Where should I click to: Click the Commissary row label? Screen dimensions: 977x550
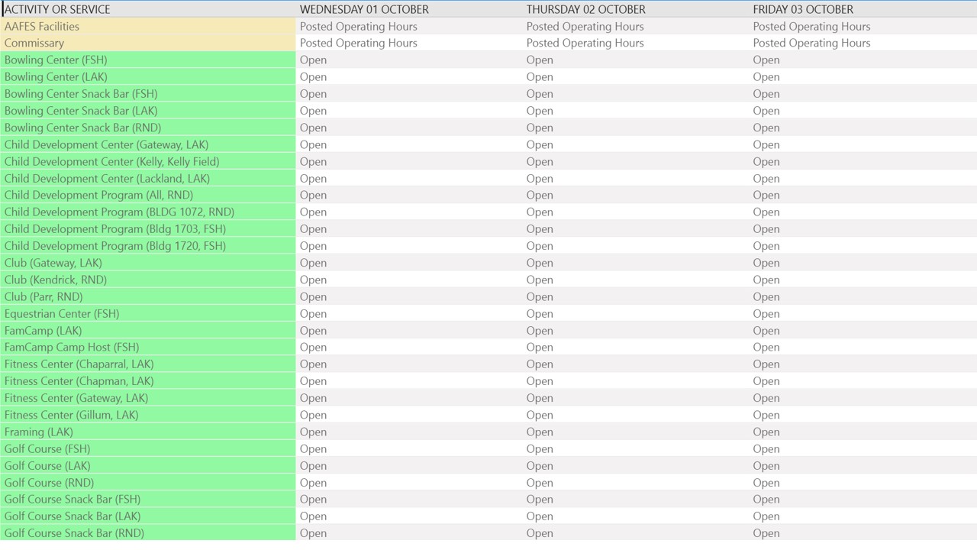tap(34, 43)
